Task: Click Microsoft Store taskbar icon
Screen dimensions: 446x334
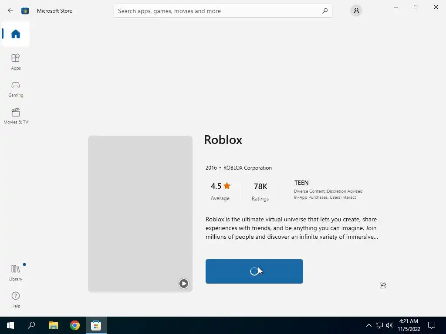Action: pos(96,325)
